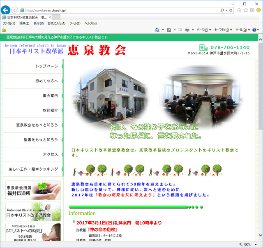This screenshot has width=263, height=248.
Task: Open the zoom level 100% dropdown
Action: [x=249, y=244]
